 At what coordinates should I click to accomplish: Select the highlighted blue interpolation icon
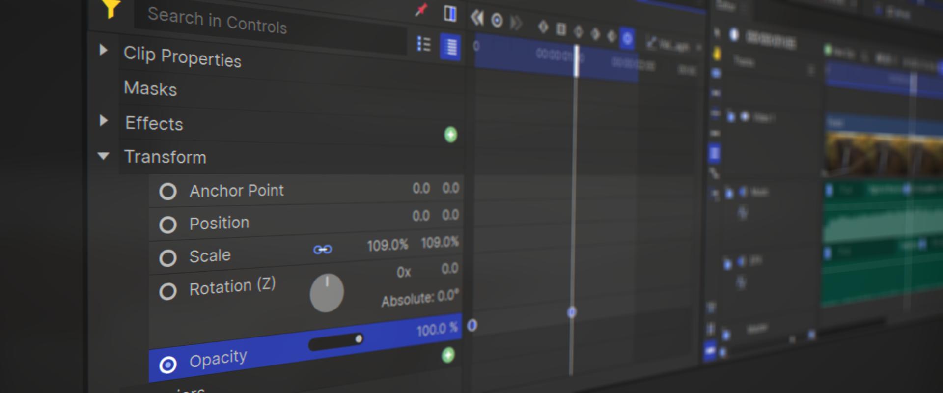coord(627,38)
